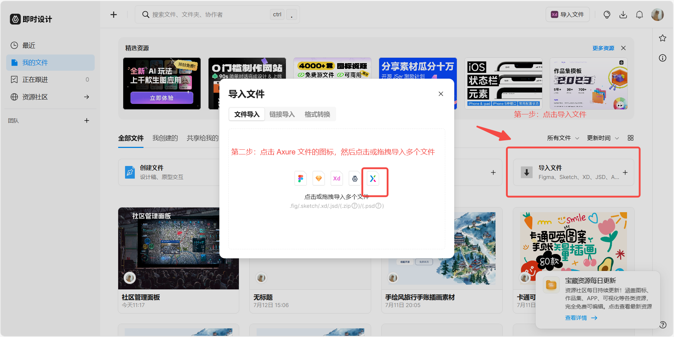Click the 查看详情 link in popup
Screen dimensions: 674x337
[581, 318]
